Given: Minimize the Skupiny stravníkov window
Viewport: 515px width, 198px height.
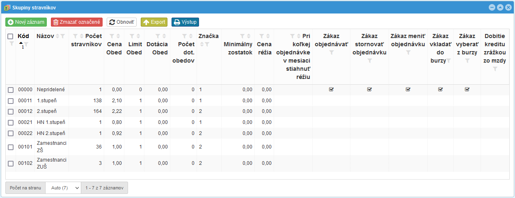Looking at the screenshot, I should click(492, 7).
